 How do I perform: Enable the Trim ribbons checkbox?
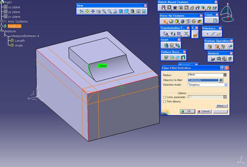(x=164, y=102)
